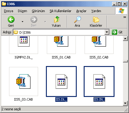Open the Geri history dropdown arrow

[x=22, y=22]
